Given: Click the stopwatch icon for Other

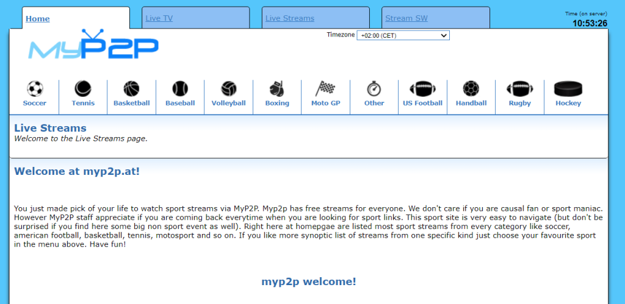Looking at the screenshot, I should (374, 89).
